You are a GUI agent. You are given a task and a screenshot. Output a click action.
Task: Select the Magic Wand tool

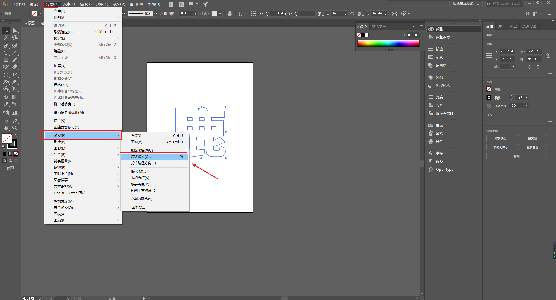click(6, 38)
